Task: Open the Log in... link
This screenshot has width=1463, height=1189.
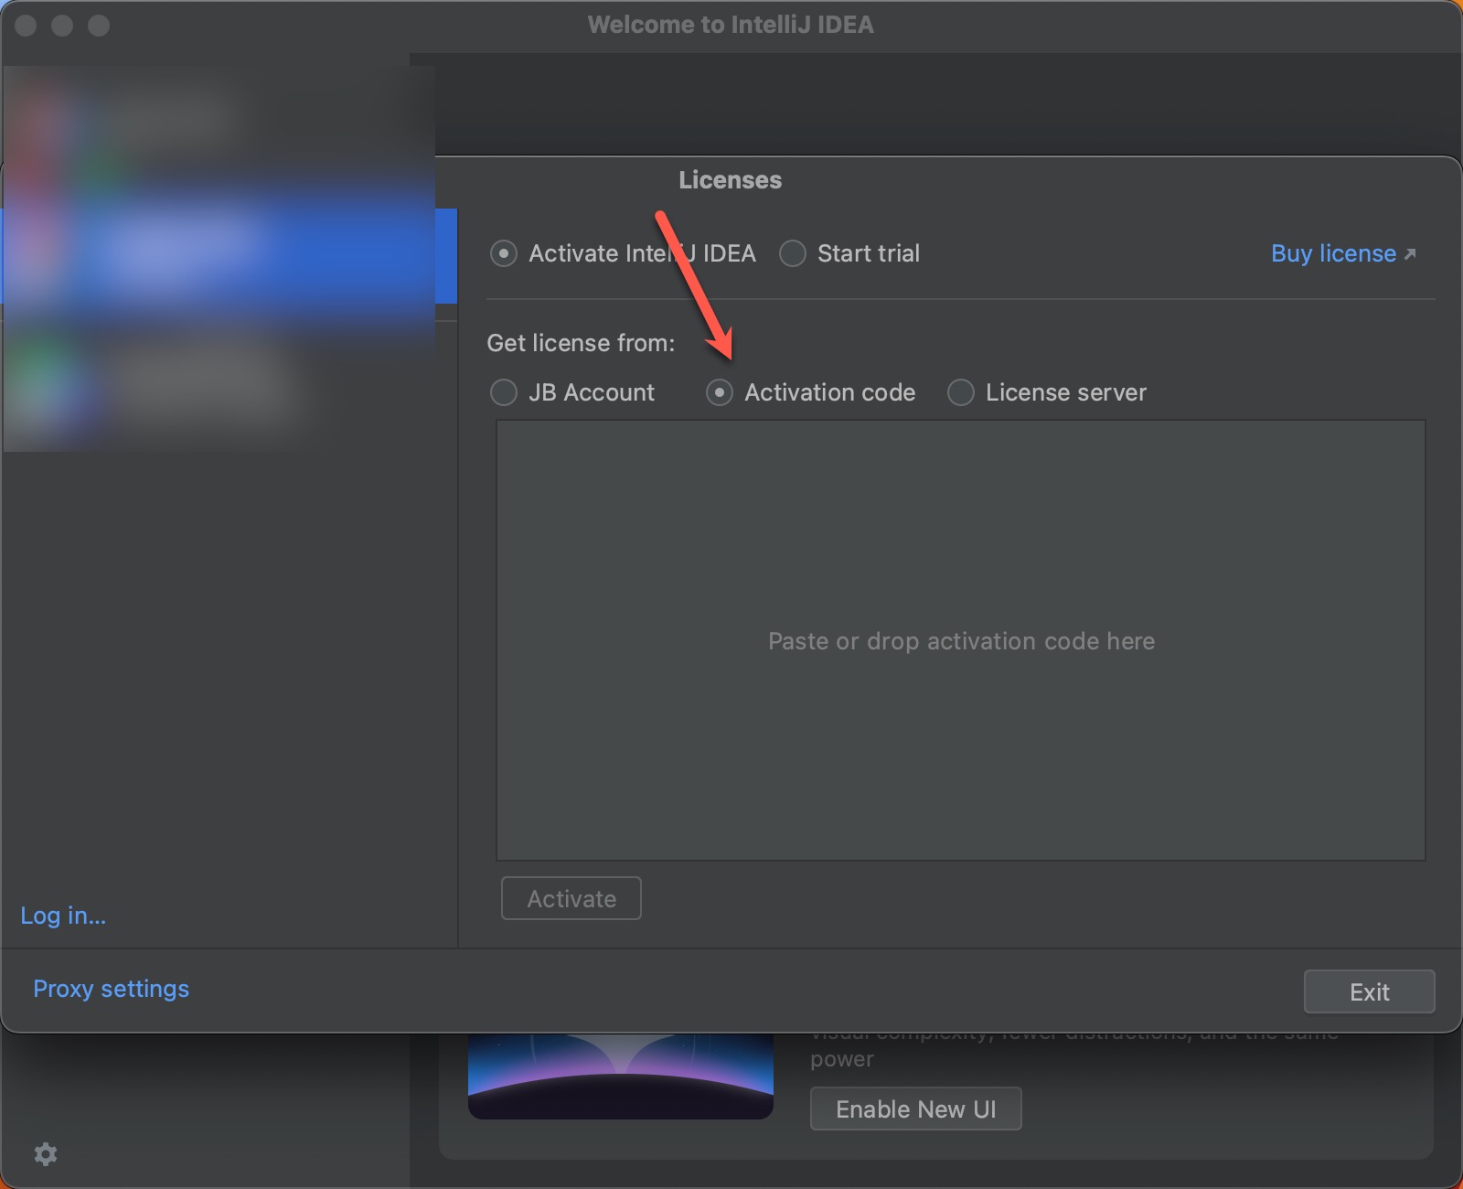Action: click(x=63, y=916)
